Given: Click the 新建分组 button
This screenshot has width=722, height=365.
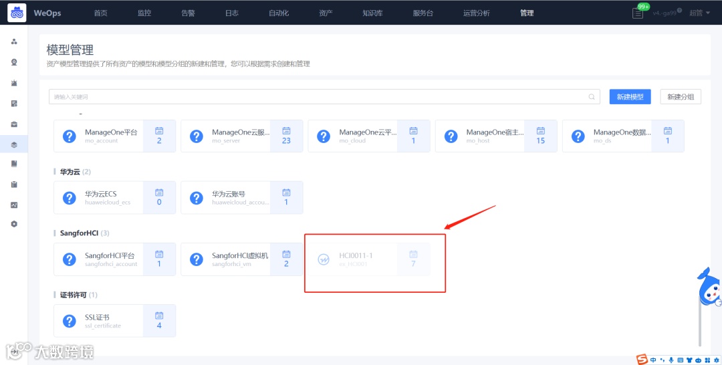Looking at the screenshot, I should pos(681,97).
